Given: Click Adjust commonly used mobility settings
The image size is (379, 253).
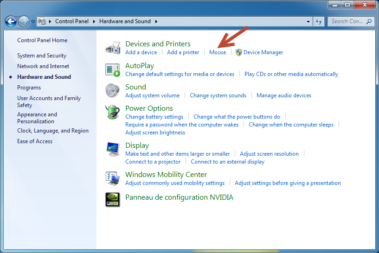Looking at the screenshot, I should coord(175,183).
